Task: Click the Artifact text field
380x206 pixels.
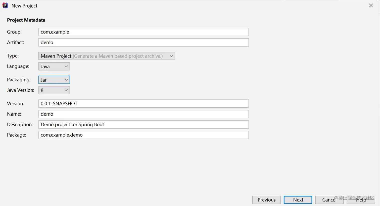Action: [x=144, y=43]
